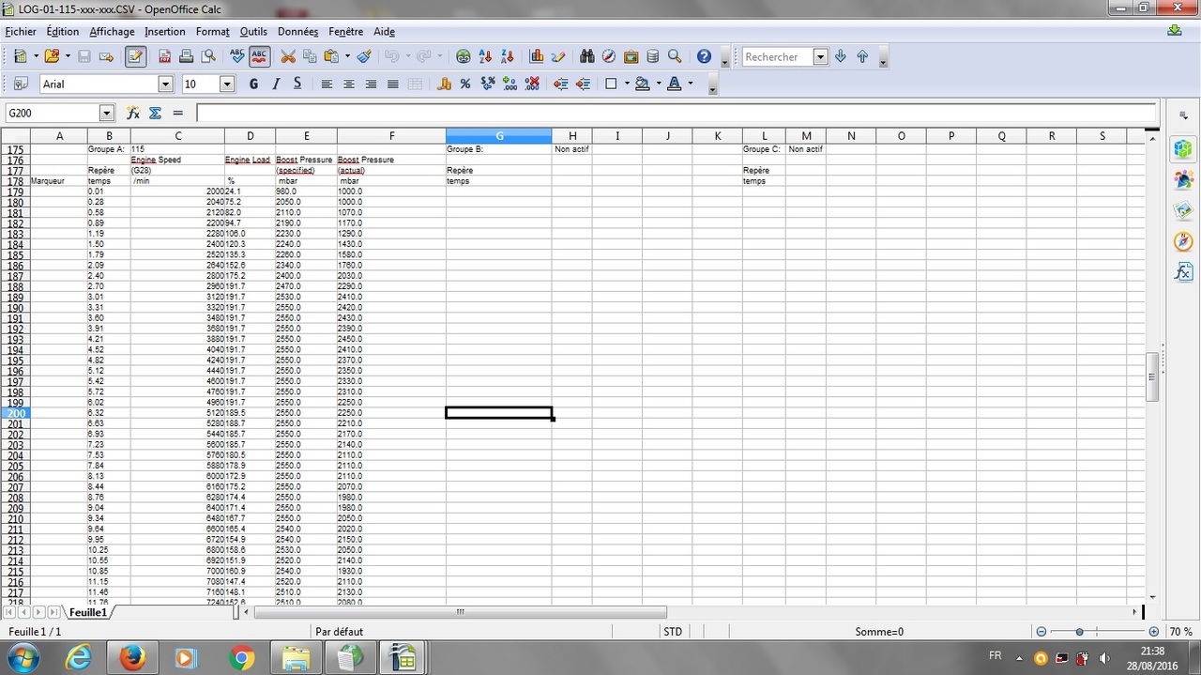Switch to the Feuille1 sheet tab
The image size is (1201, 675).
pyautogui.click(x=89, y=612)
